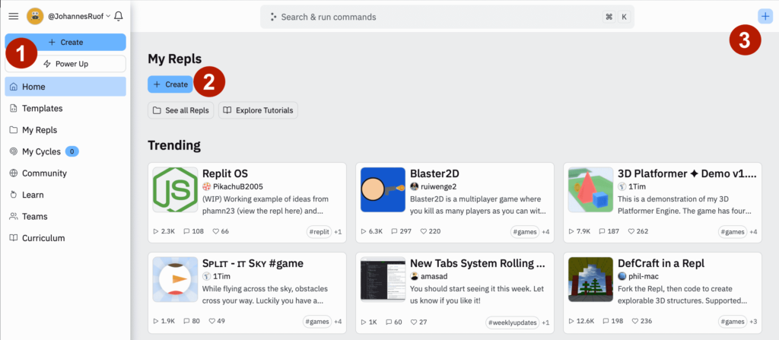Image resolution: width=779 pixels, height=340 pixels.
Task: Click +4 more tags on Blaster2D
Action: [545, 232]
